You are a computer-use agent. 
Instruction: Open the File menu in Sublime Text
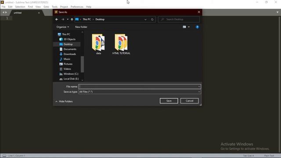(4, 7)
